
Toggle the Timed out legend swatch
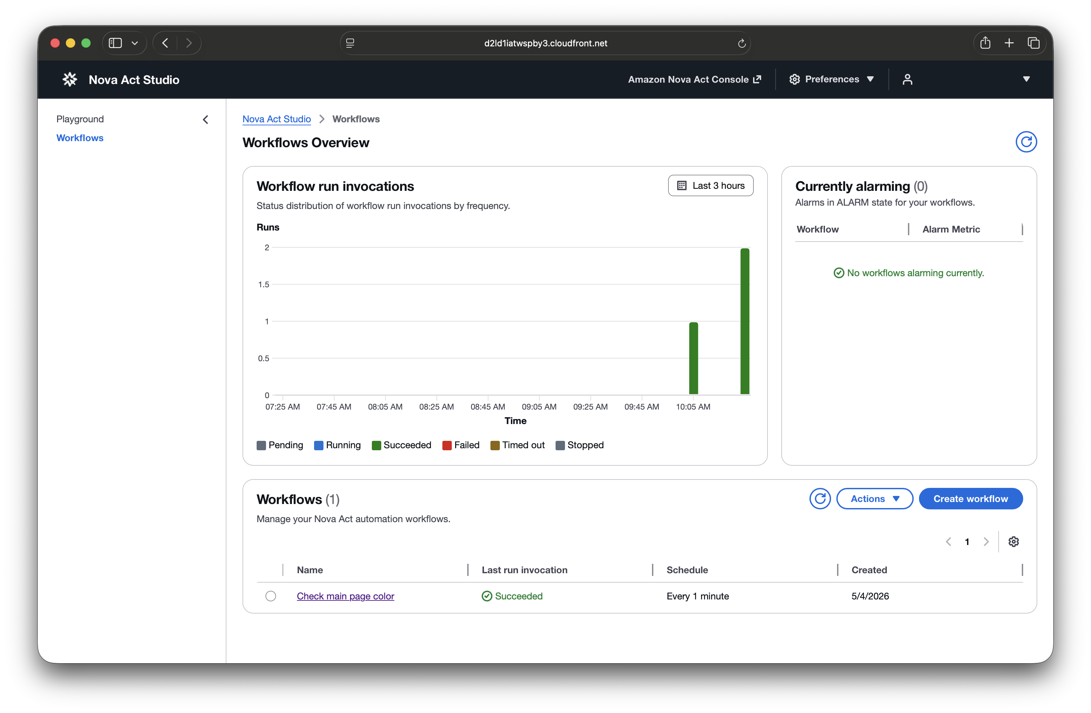(495, 445)
